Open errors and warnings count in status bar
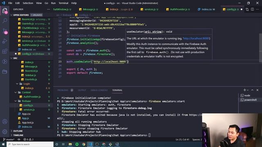The image size is (262, 147). 28,139
